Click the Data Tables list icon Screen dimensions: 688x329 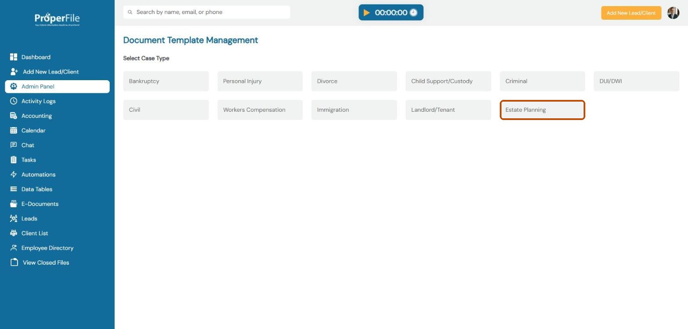[14, 189]
